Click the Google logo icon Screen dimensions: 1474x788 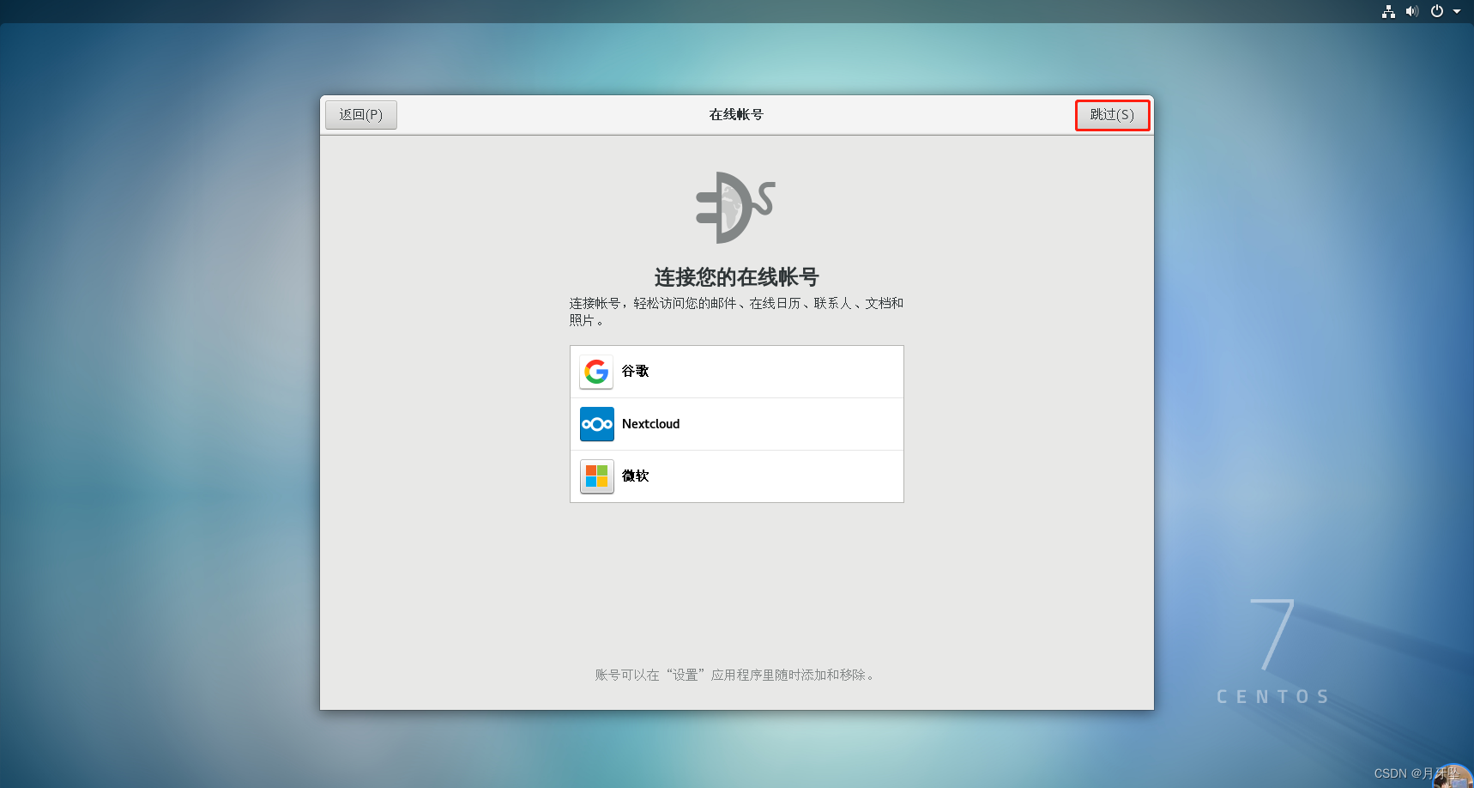pyautogui.click(x=596, y=372)
